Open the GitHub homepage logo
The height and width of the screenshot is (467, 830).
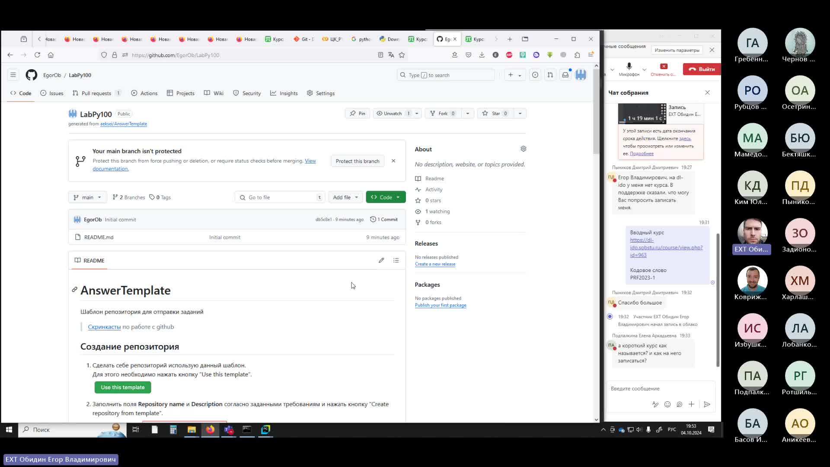tap(31, 75)
